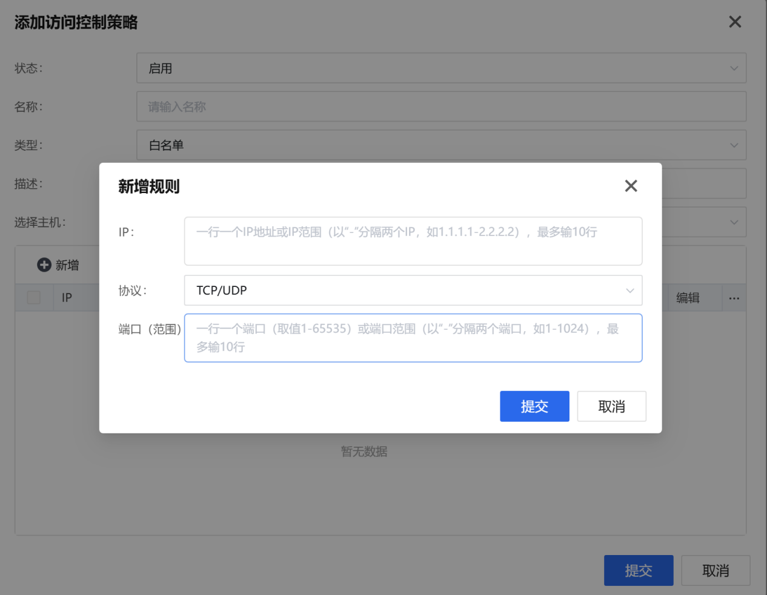Open the 状态 dropdown showing 启用
Viewport: 767px width, 595px height.
click(440, 68)
